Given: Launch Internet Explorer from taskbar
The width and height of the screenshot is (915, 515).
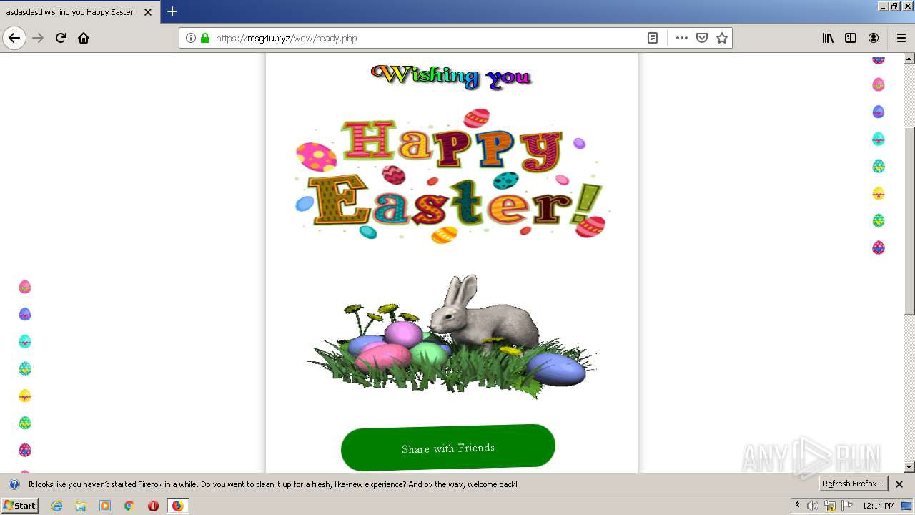Looking at the screenshot, I should (57, 506).
